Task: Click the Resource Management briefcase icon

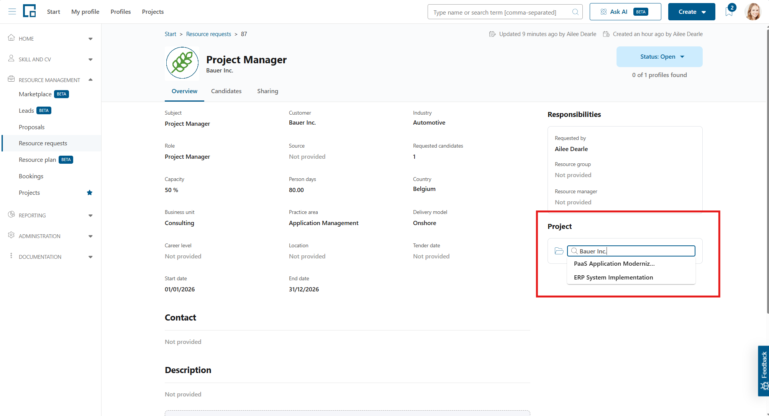Action: (11, 79)
